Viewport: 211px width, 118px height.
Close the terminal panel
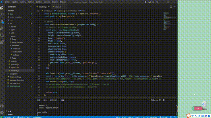point(174,100)
